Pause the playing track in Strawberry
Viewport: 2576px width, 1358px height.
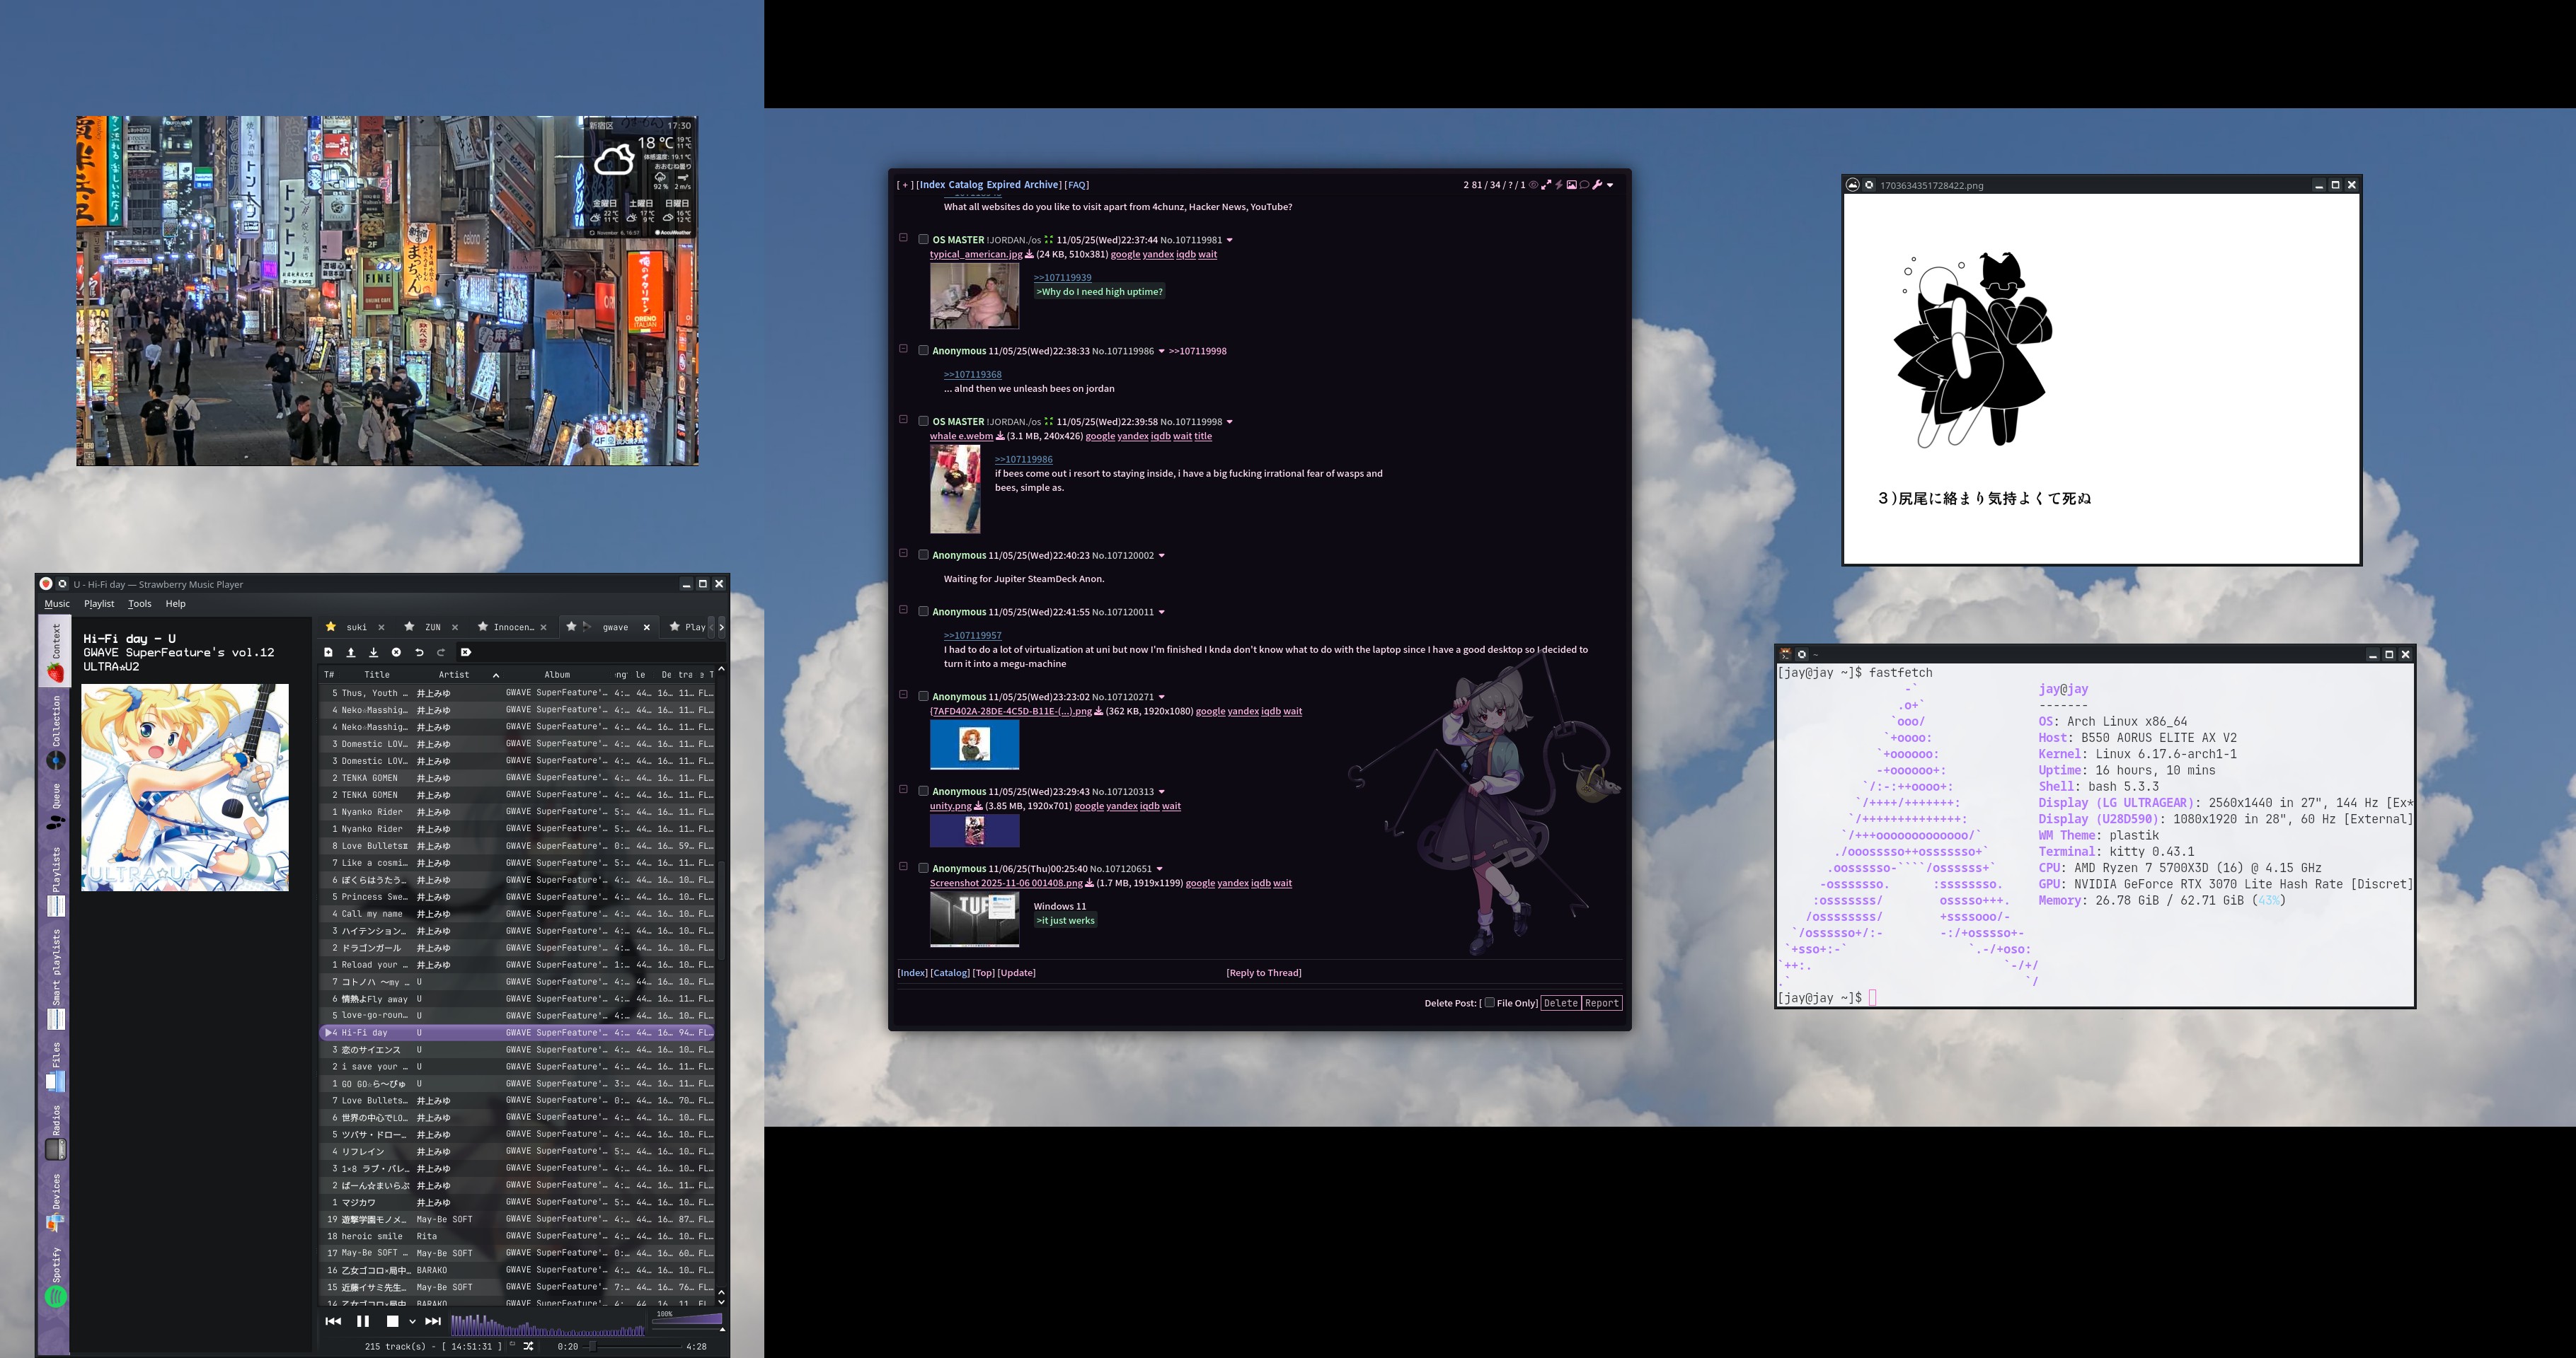coord(363,1321)
